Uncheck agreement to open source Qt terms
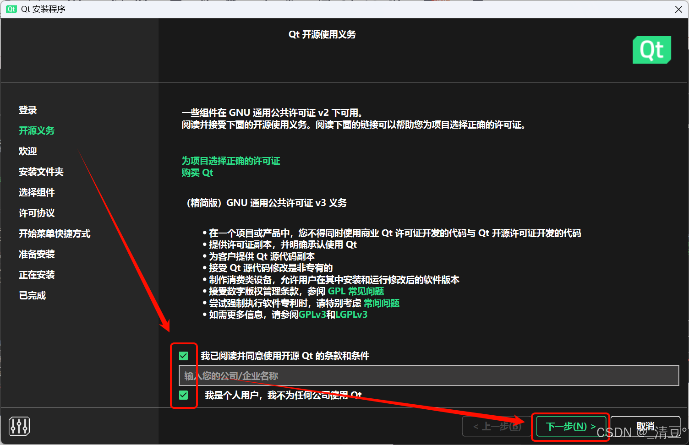The image size is (689, 445). [184, 356]
